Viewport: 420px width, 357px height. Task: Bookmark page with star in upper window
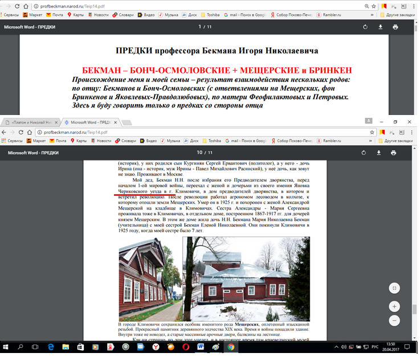[x=374, y=6]
